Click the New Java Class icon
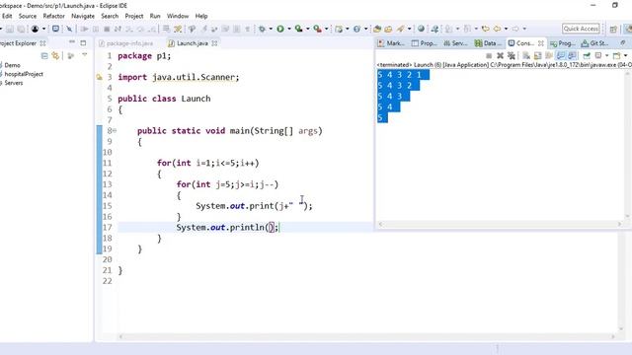The height and width of the screenshot is (355, 632). point(356,29)
